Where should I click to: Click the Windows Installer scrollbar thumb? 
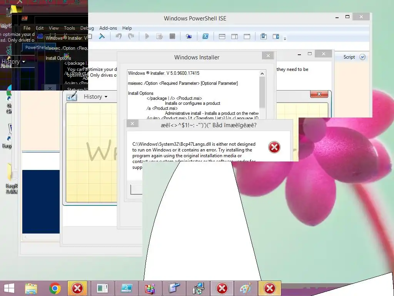click(x=262, y=92)
